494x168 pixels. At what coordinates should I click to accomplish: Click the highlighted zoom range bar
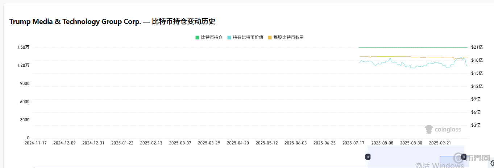point(416,156)
